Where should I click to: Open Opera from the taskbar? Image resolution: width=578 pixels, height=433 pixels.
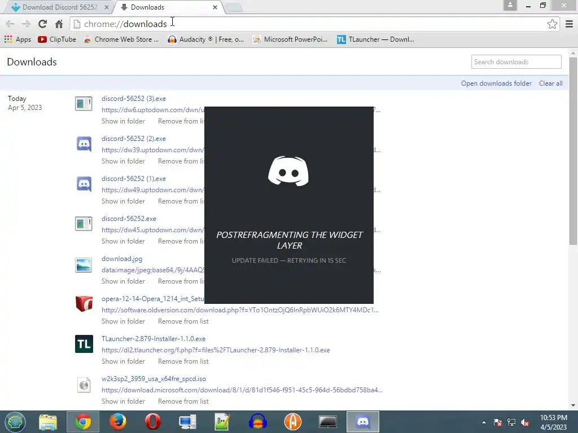tap(152, 422)
